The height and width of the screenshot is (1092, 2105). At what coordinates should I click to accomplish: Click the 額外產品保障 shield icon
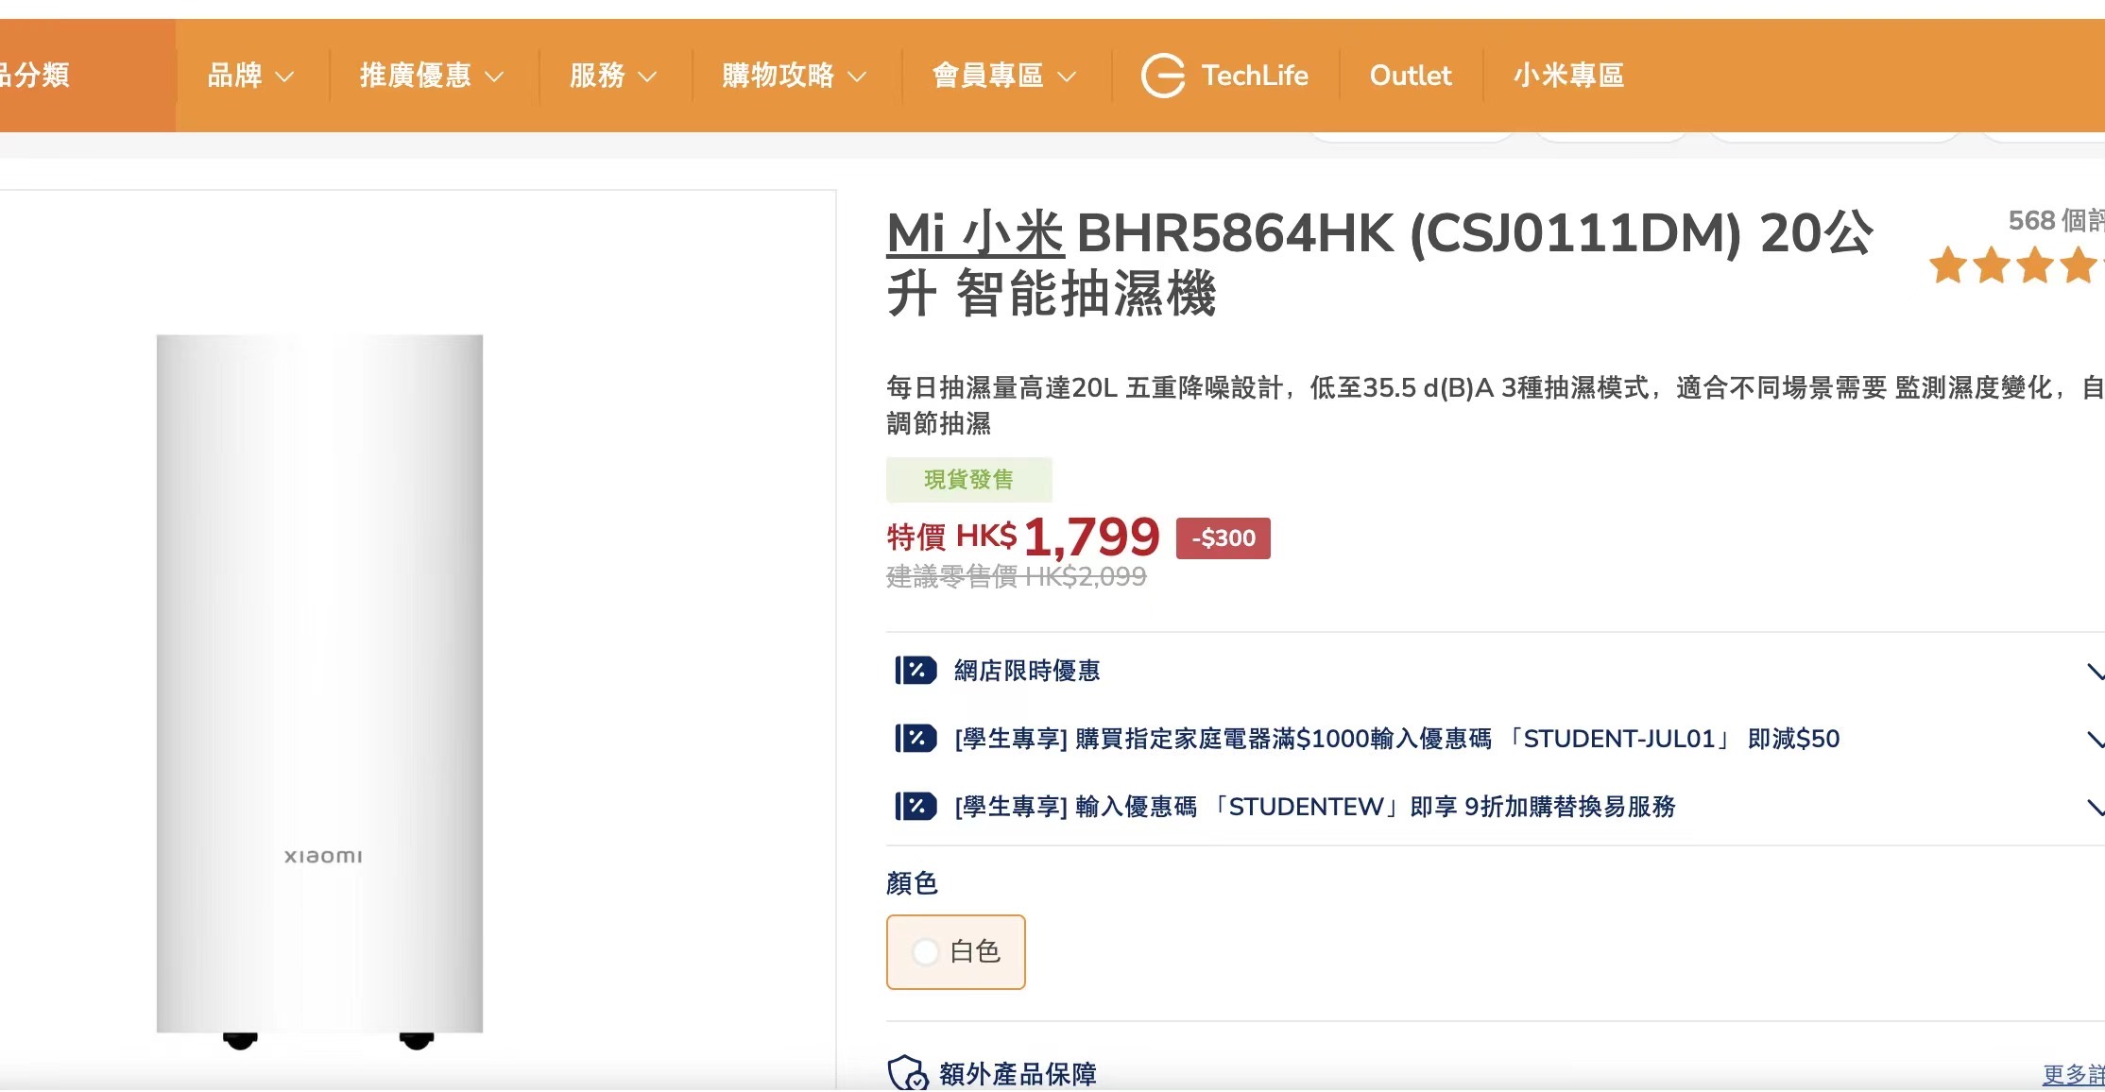click(907, 1073)
